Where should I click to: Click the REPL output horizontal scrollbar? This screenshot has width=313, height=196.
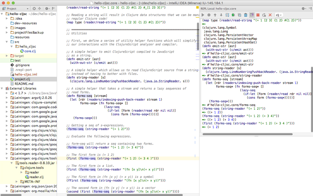point(248,134)
